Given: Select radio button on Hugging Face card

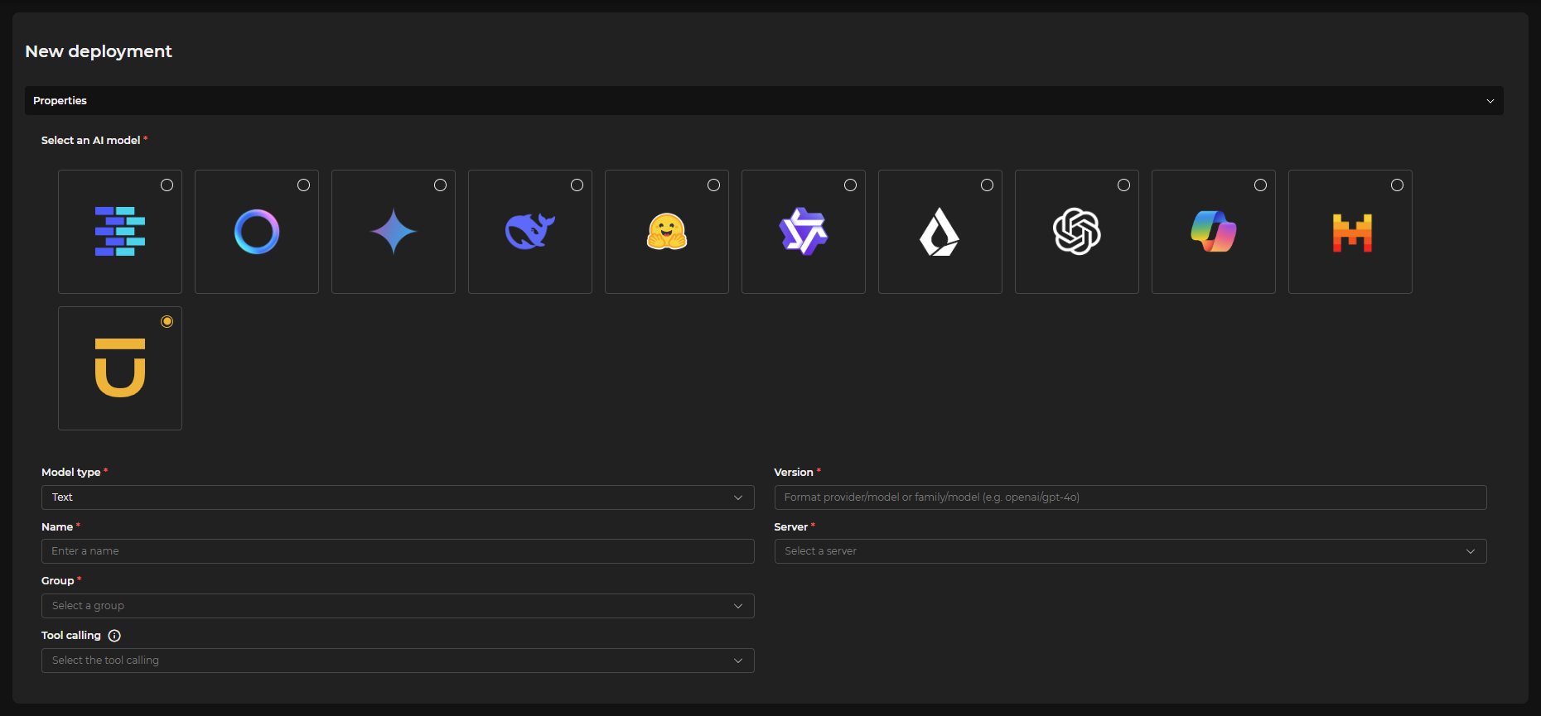Looking at the screenshot, I should pyautogui.click(x=714, y=185).
